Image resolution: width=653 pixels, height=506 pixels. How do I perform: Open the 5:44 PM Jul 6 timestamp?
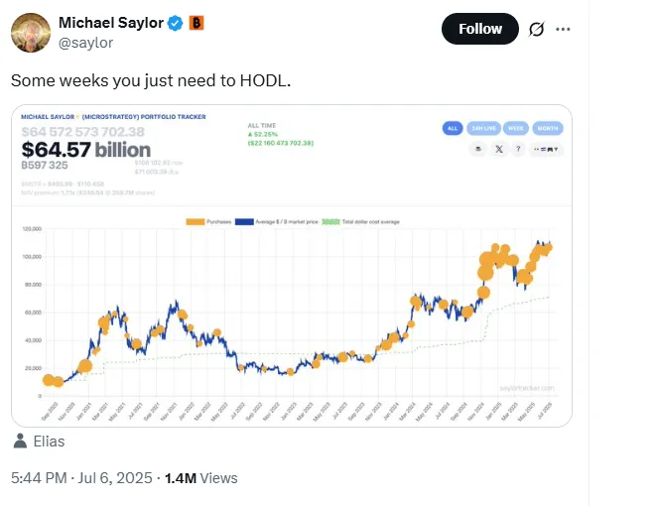click(x=80, y=477)
